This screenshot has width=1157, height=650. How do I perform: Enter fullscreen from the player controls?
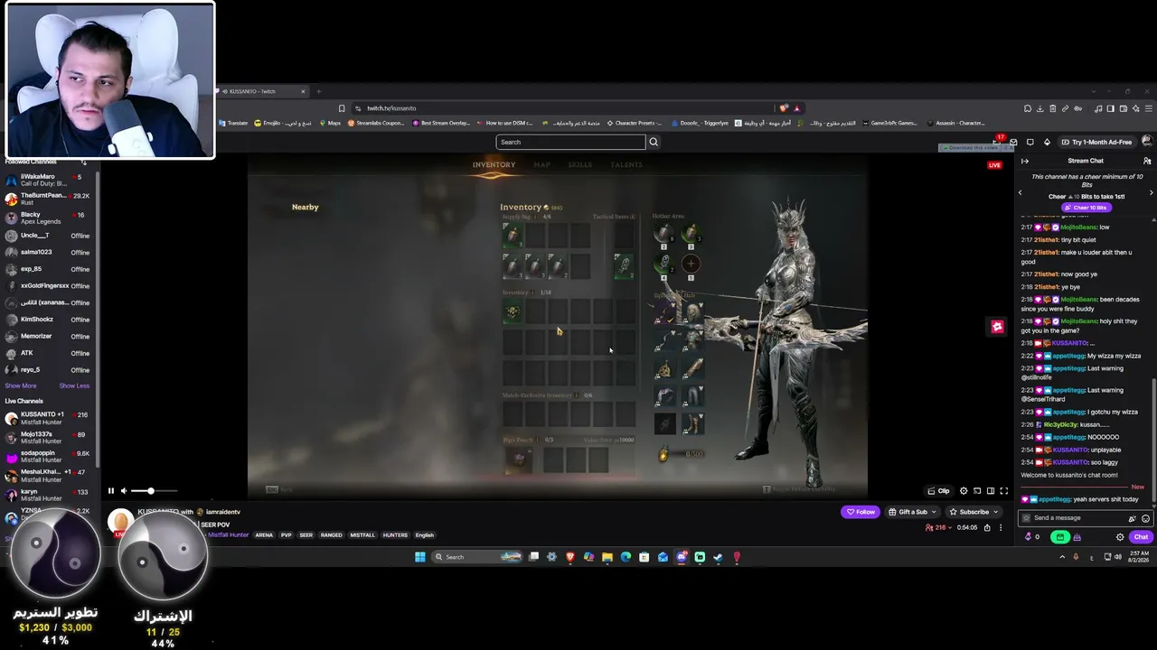1003,491
